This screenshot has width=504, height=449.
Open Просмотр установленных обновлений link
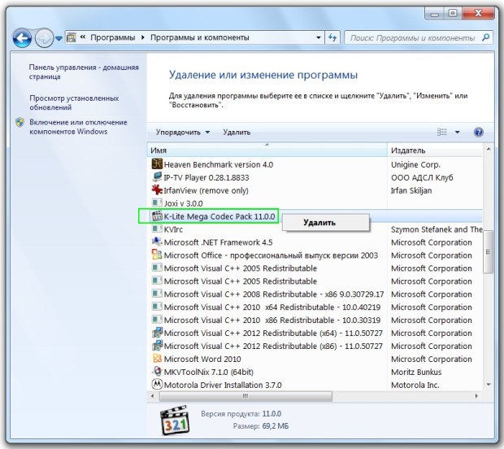point(74,102)
